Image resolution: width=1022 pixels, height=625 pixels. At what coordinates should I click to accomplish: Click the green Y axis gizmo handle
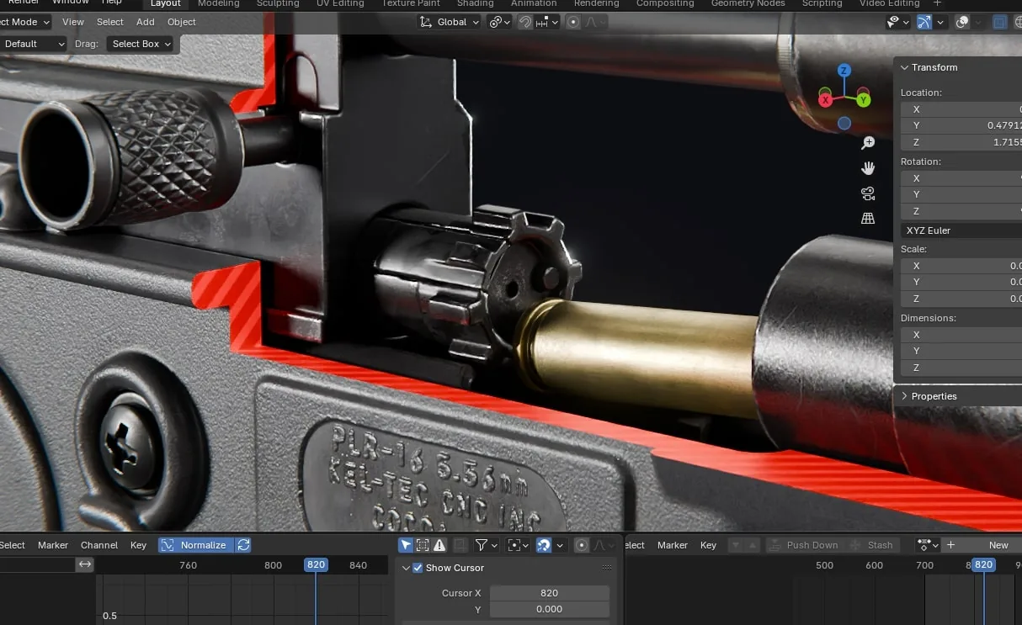coord(864,100)
